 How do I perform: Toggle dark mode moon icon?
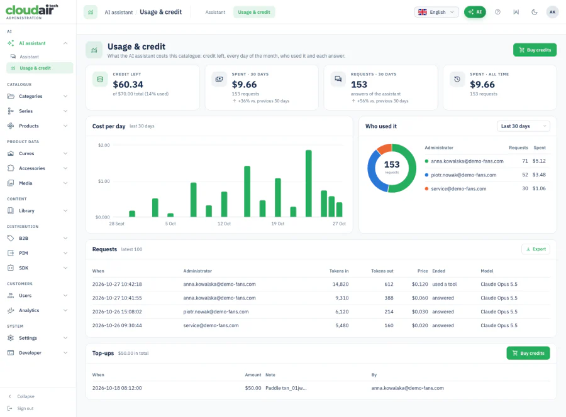click(x=534, y=12)
